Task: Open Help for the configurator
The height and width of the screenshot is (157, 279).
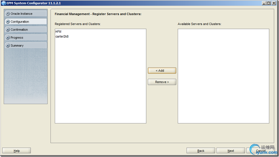Action: [x=17, y=151]
